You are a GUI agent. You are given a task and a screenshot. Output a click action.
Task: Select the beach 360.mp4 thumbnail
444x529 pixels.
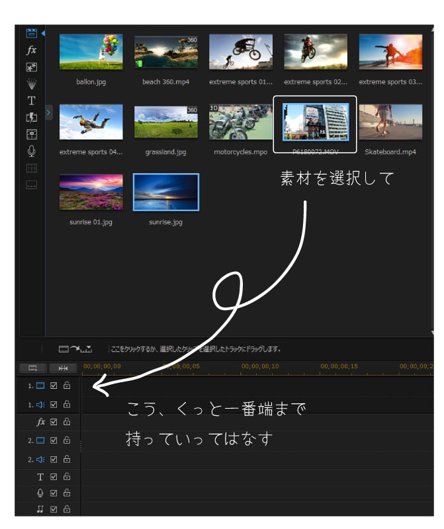click(x=166, y=52)
